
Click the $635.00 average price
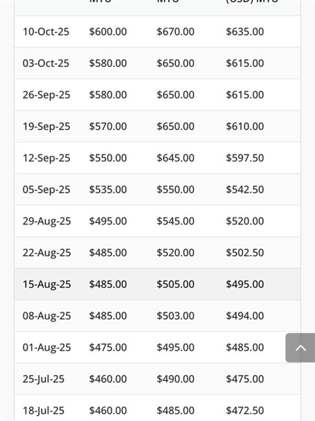click(245, 32)
